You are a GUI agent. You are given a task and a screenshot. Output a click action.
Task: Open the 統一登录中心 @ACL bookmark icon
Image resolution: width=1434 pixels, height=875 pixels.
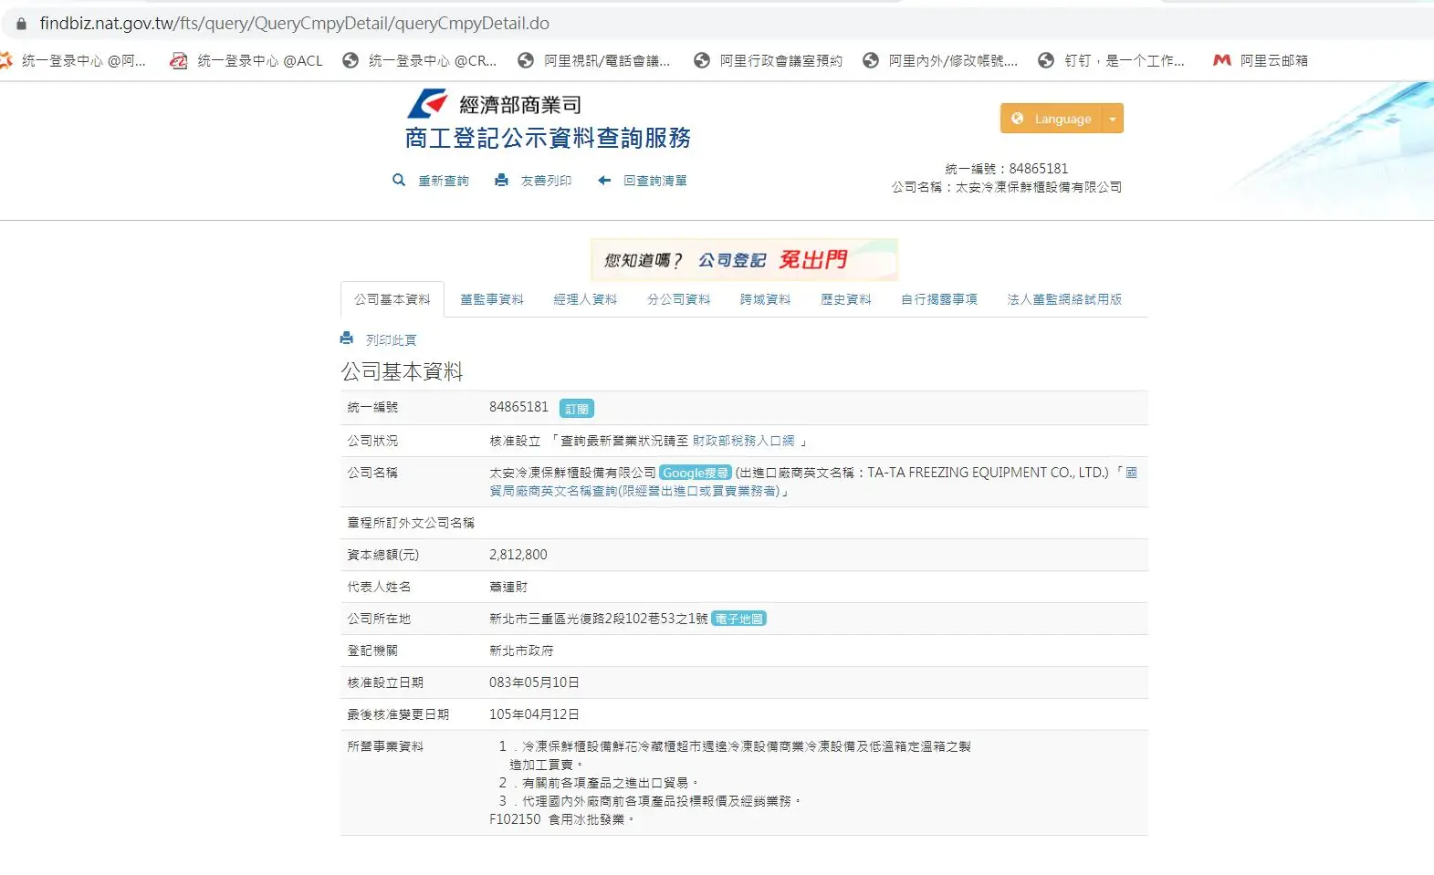179,60
